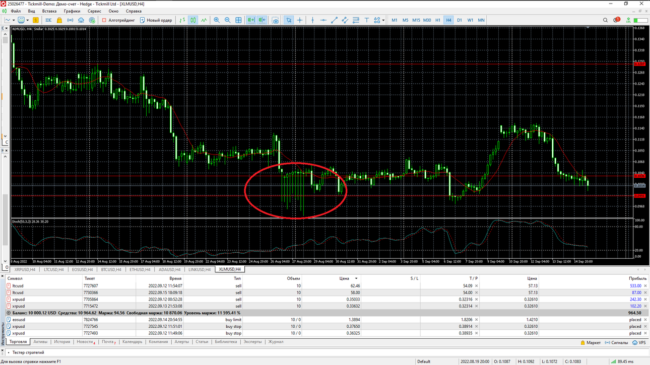Click the Маркет link

click(x=590, y=342)
